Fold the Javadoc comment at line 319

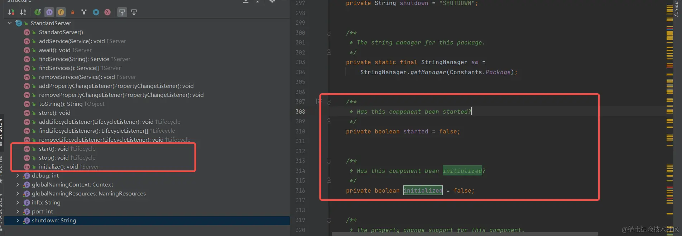click(x=329, y=220)
